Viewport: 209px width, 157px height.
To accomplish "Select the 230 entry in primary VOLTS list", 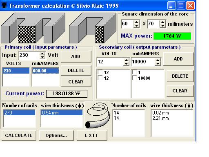I will pos(16,71).
